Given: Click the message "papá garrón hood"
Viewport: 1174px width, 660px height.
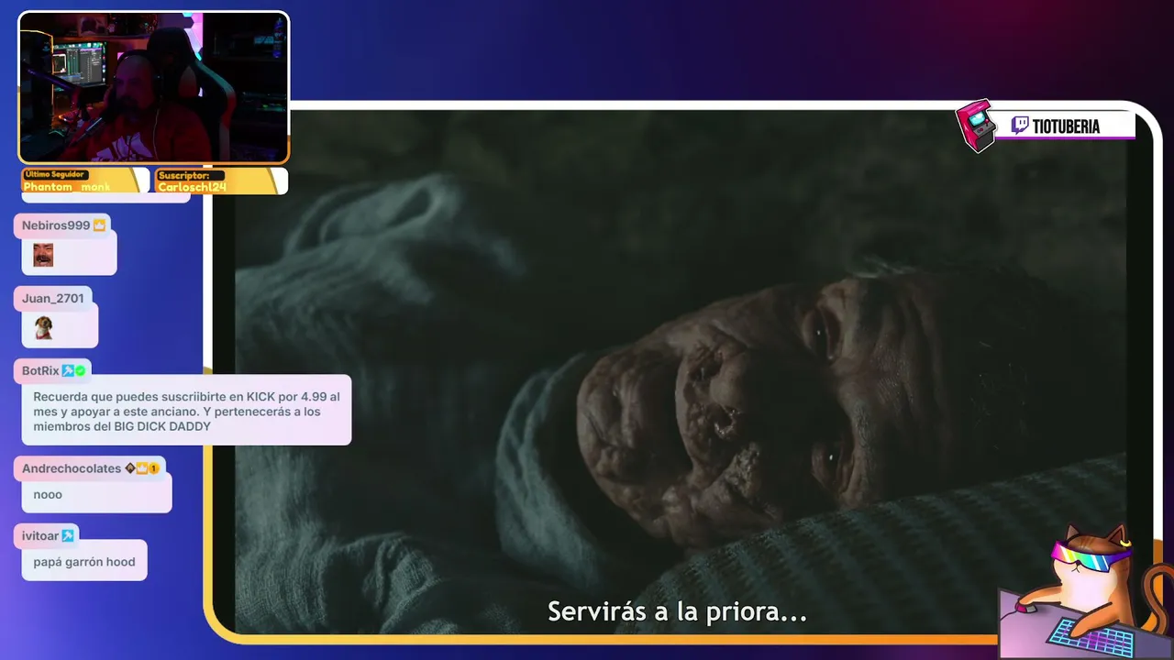Looking at the screenshot, I should 84,562.
